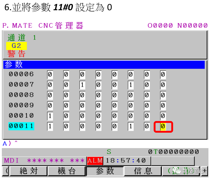Viewport: 210px width, 180px height.
Task: Select bit 6 cell of parameter 00006
Action: tap(66, 75)
